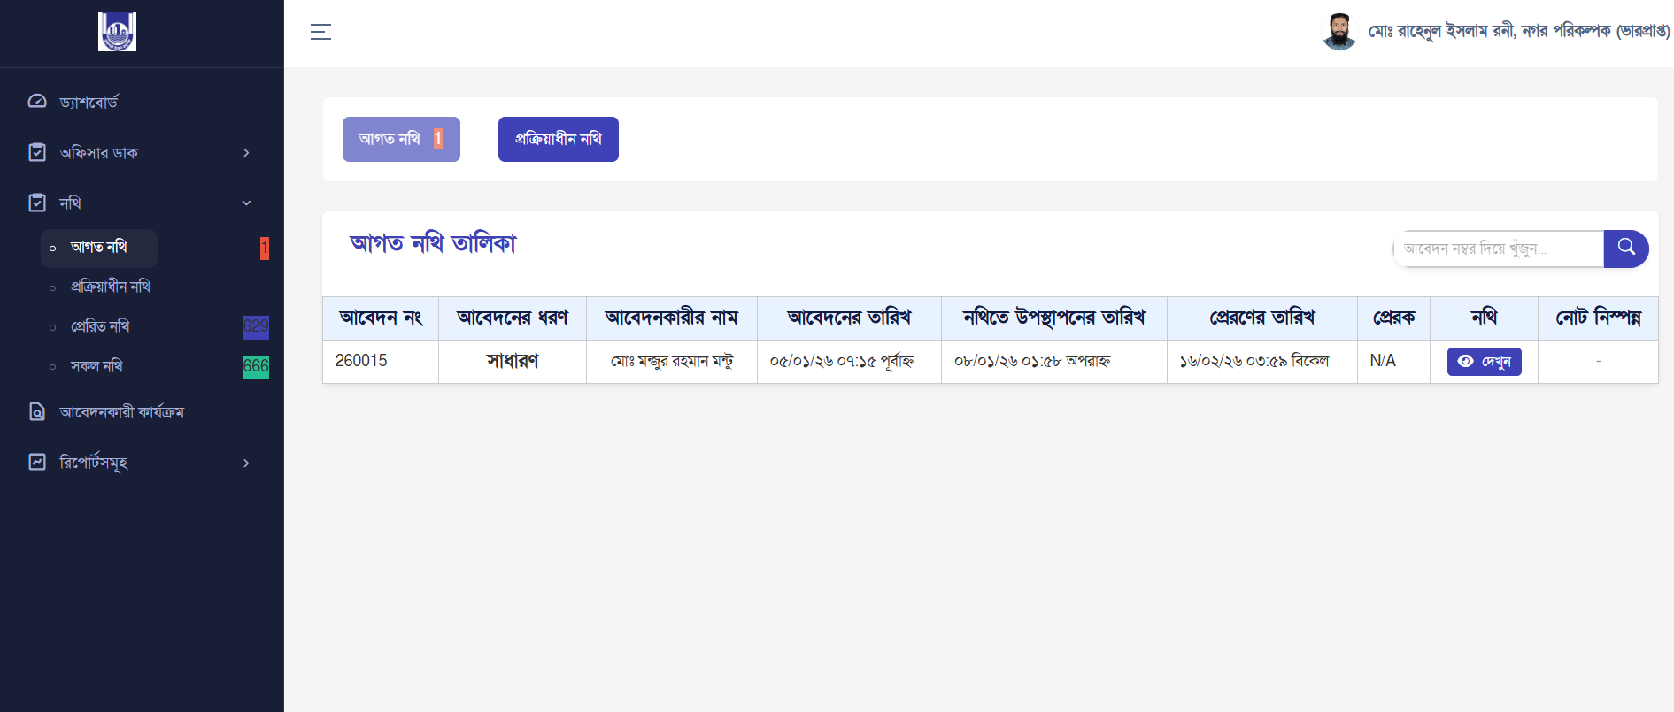Click the অফিসার ডাক clipboard icon

pyautogui.click(x=37, y=152)
